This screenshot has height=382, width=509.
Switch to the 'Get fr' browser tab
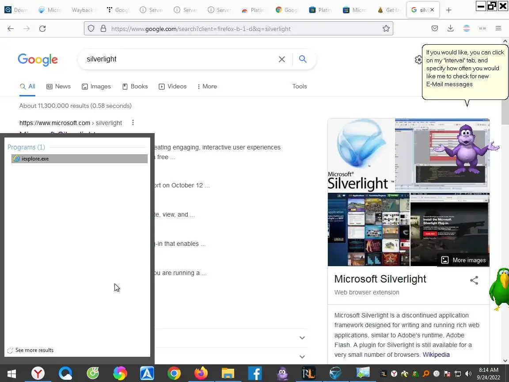click(x=388, y=10)
